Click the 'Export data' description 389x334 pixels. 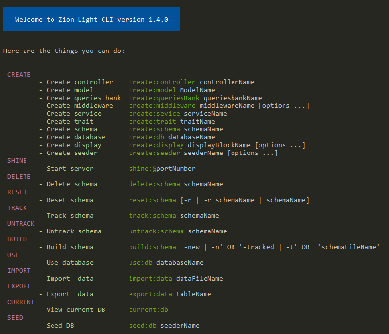tap(70, 294)
